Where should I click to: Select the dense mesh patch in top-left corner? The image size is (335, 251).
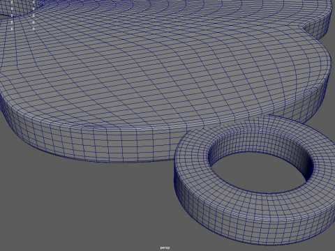[14, 7]
